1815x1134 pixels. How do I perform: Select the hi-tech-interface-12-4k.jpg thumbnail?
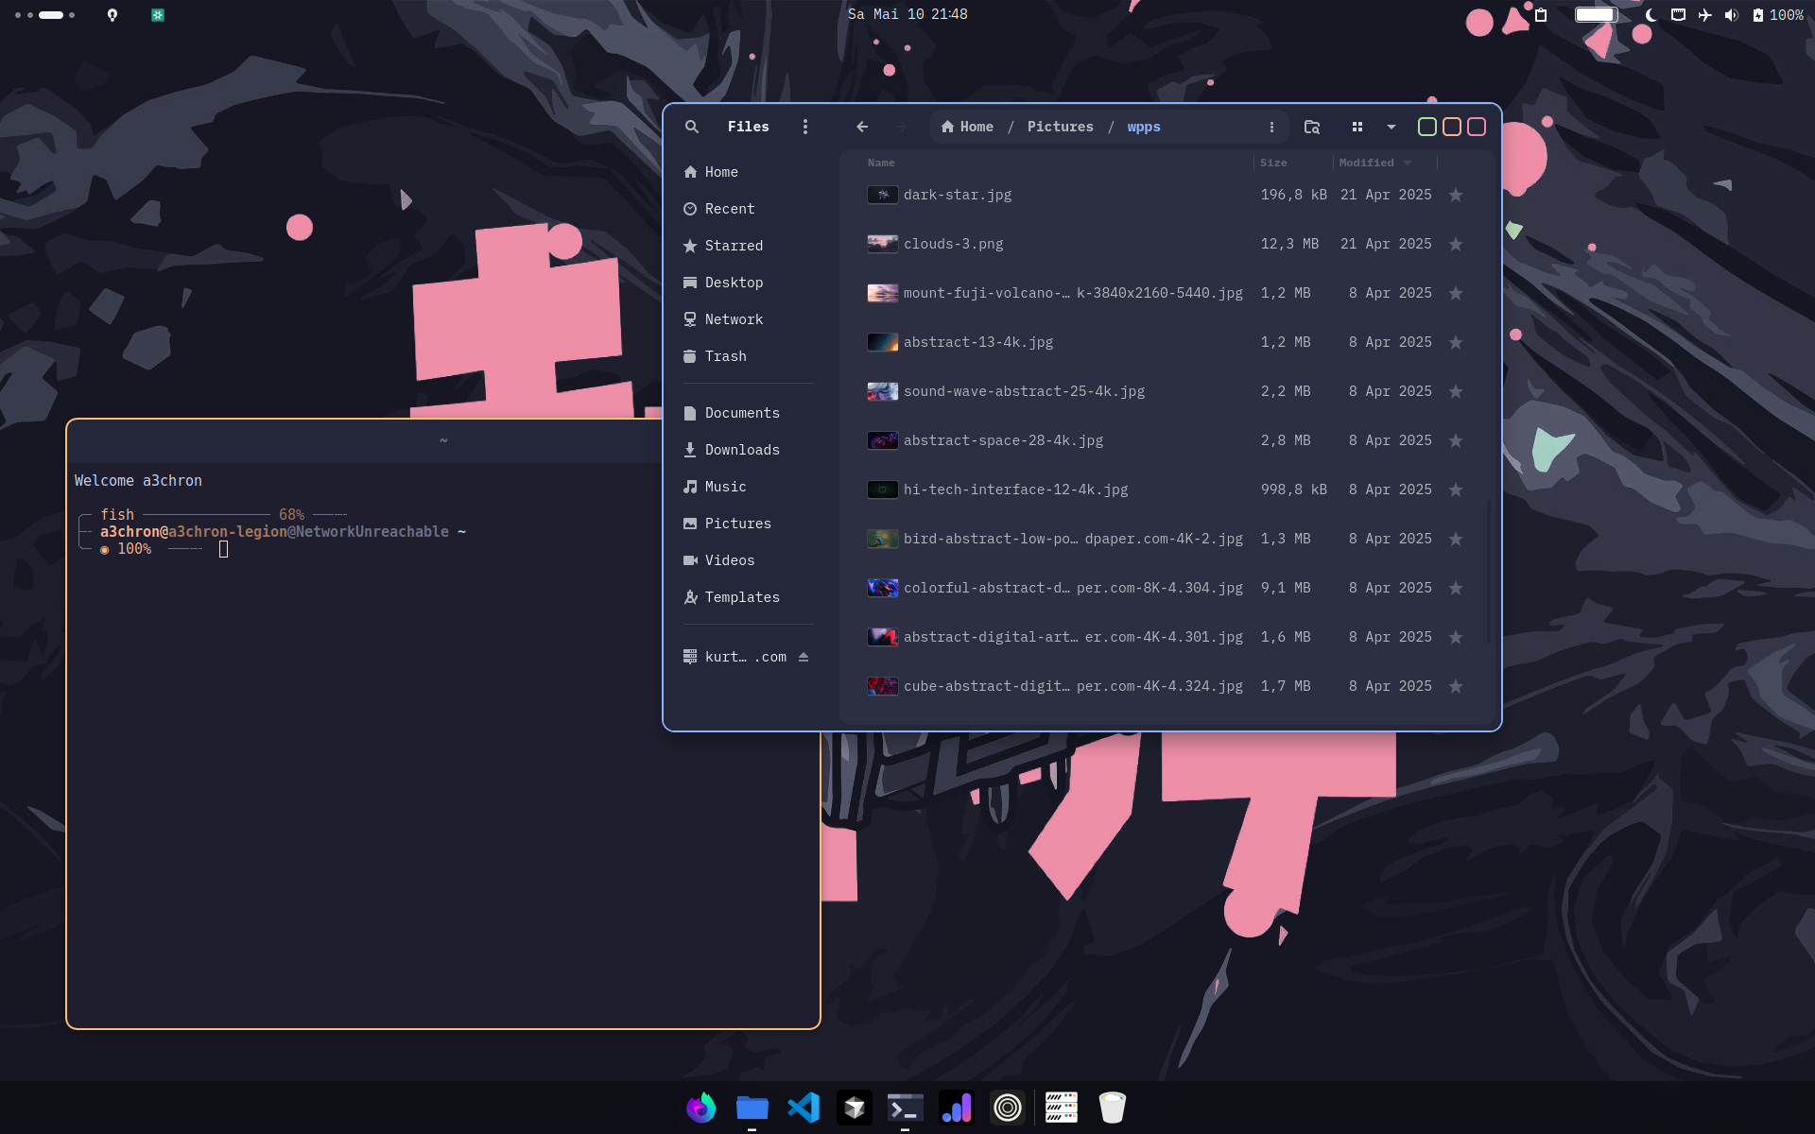tap(882, 490)
